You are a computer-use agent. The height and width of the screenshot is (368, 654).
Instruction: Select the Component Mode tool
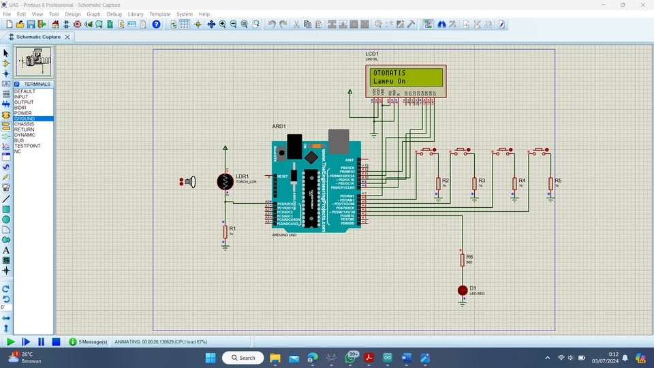pyautogui.click(x=6, y=63)
